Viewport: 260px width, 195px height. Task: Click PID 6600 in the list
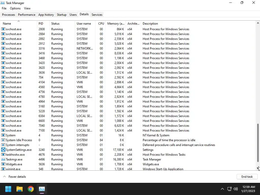tap(41, 121)
